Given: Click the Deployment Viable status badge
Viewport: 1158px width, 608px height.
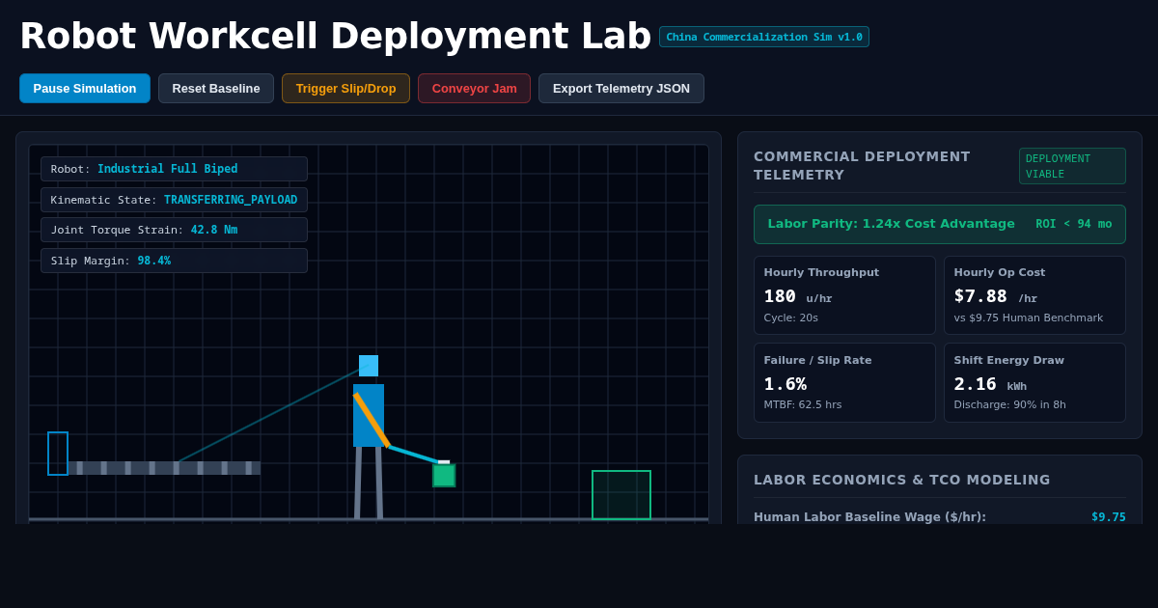Looking at the screenshot, I should (1072, 166).
